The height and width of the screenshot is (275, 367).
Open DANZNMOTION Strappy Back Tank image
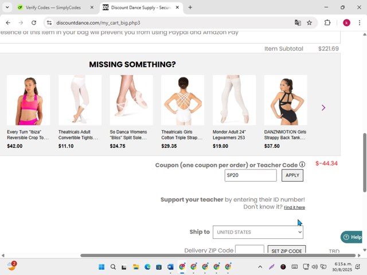pos(286,100)
